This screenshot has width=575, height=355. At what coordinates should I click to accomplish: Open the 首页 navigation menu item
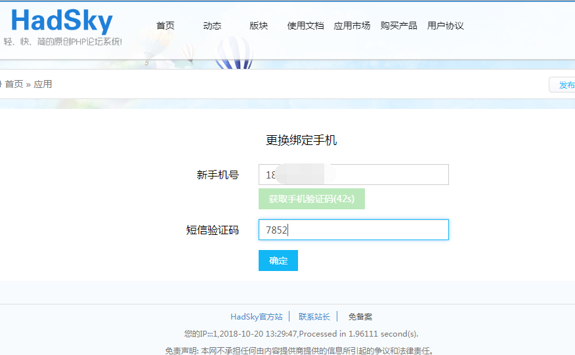pyautogui.click(x=165, y=26)
